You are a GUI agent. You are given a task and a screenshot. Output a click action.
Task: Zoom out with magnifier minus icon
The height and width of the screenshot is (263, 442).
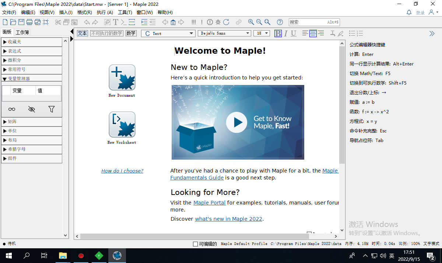259,22
